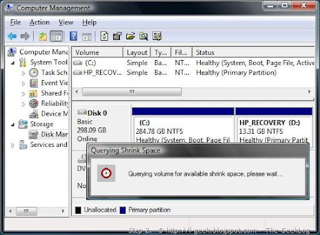Screen dimensions: 320x235
Task: Click volume list scroll right arrow
Action: coord(309,92)
